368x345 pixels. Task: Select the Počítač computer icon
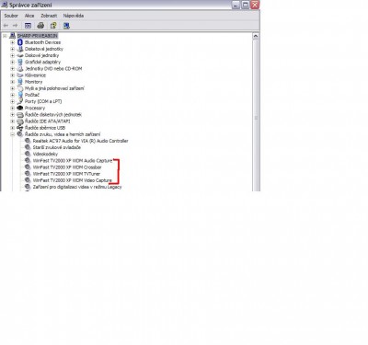coord(20,95)
